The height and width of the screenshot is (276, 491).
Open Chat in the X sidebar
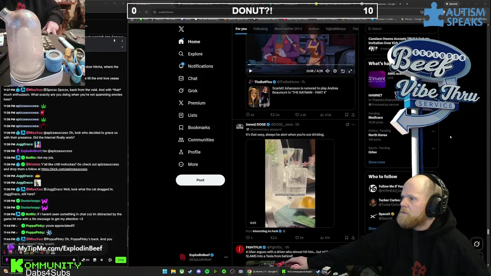coord(188,78)
